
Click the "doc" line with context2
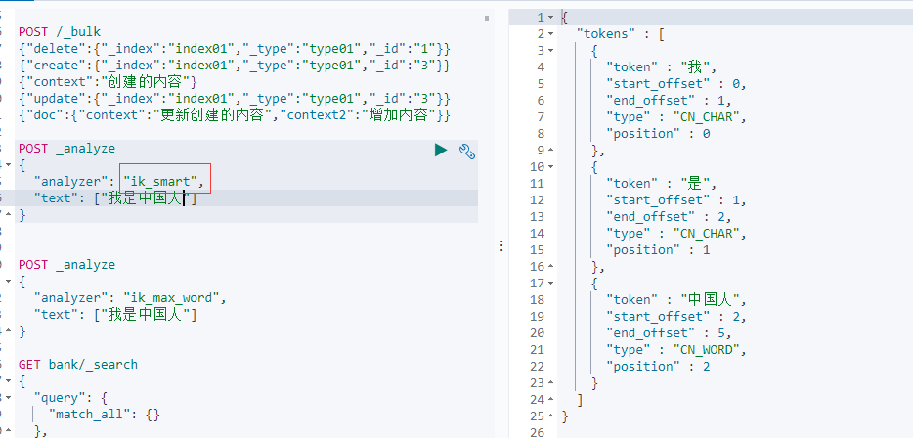[x=234, y=114]
